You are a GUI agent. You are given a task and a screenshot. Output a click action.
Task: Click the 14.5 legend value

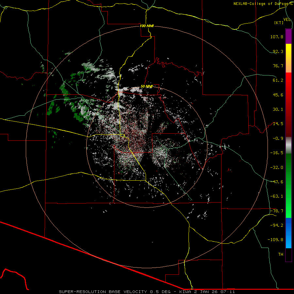(278, 124)
